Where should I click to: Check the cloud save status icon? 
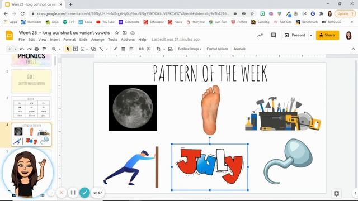click(x=133, y=33)
